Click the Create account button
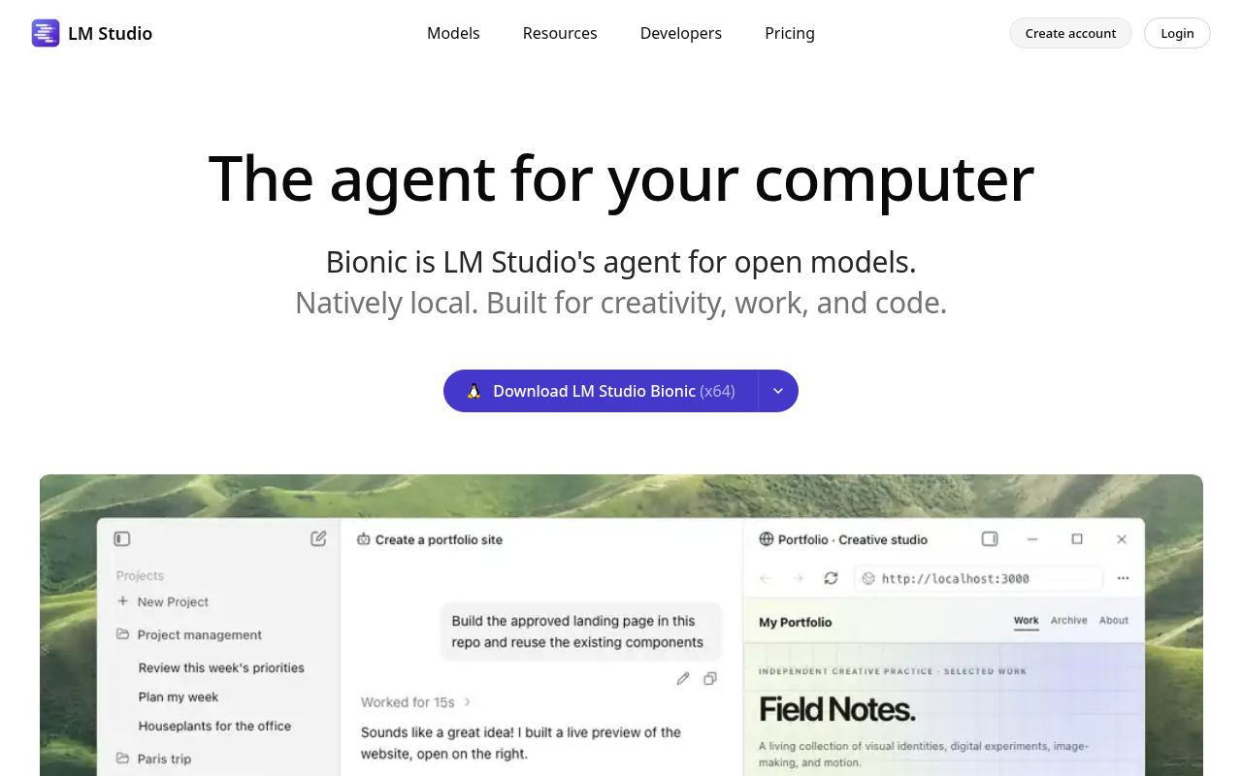This screenshot has height=776, width=1242. 1070,33
